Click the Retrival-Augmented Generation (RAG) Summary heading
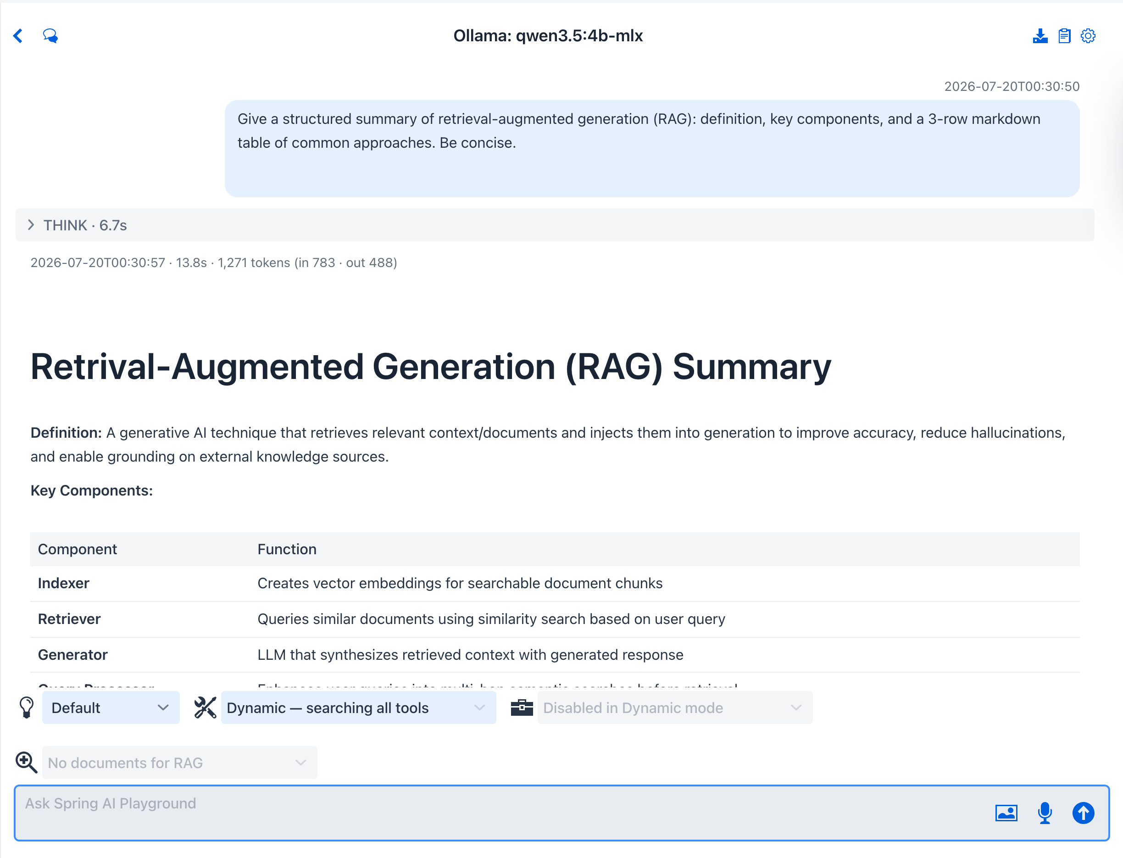The width and height of the screenshot is (1123, 858). coord(430,367)
